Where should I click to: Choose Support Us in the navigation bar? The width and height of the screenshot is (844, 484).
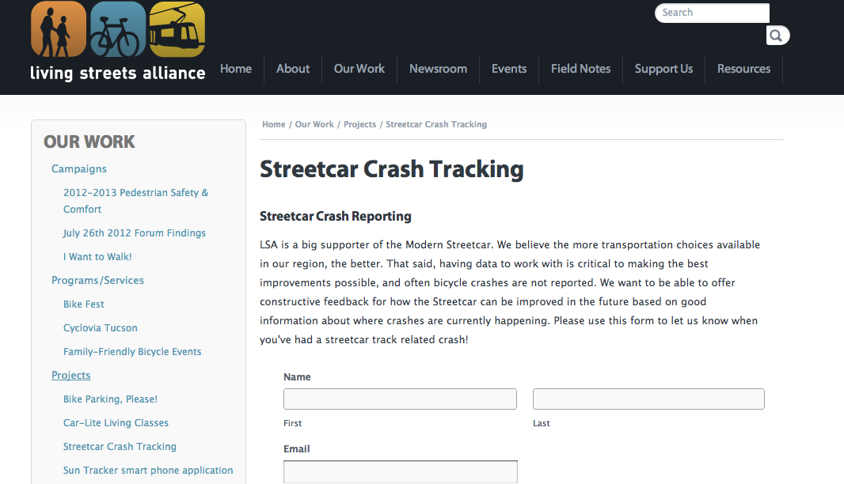click(663, 69)
